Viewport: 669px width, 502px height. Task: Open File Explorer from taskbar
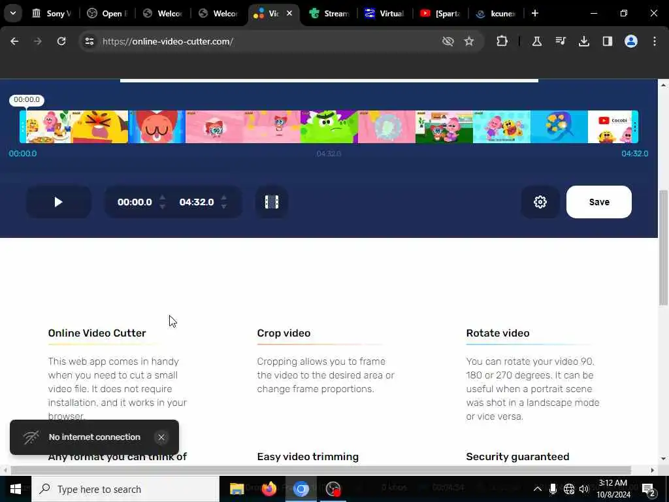(237, 489)
